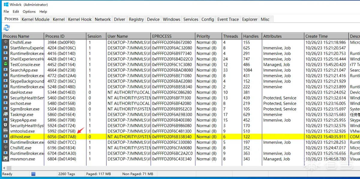Select the Process tab
The width and height of the screenshot is (360, 179).
click(11, 19)
